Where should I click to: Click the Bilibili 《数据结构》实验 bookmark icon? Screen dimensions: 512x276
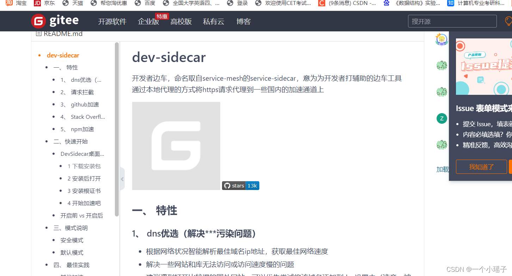click(x=386, y=4)
